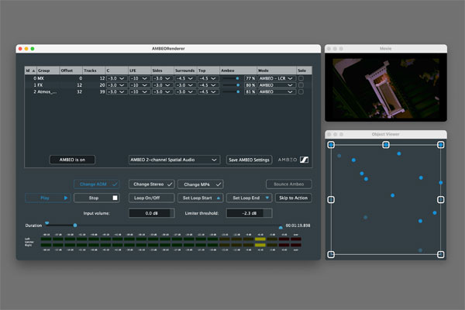This screenshot has height=310, width=465.
Task: Toggle Solo checkbox for the MX group
Action: click(x=301, y=78)
